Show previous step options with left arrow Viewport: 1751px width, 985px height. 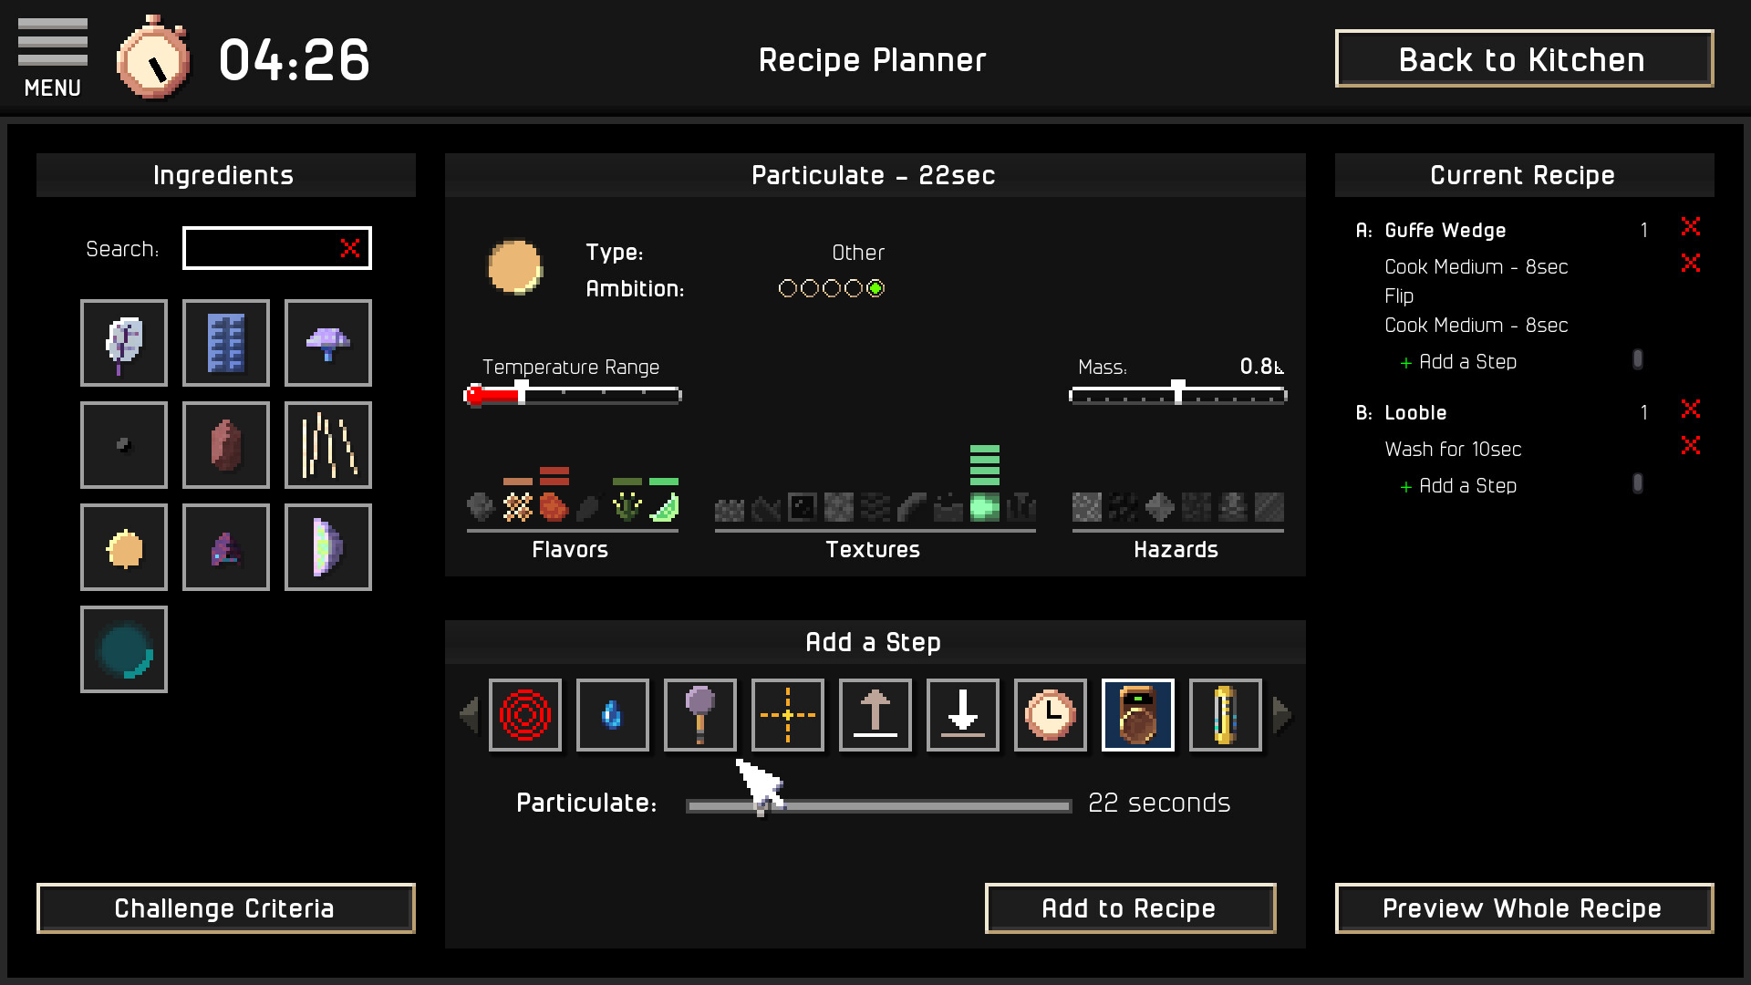tap(469, 715)
